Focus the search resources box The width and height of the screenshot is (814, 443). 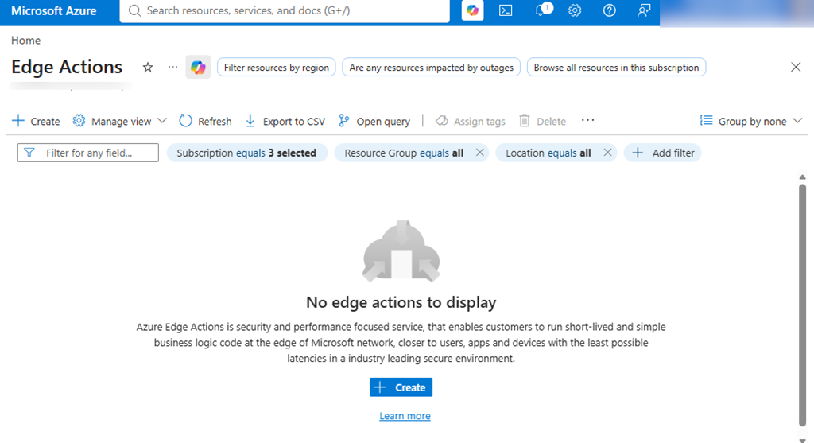coord(285,10)
